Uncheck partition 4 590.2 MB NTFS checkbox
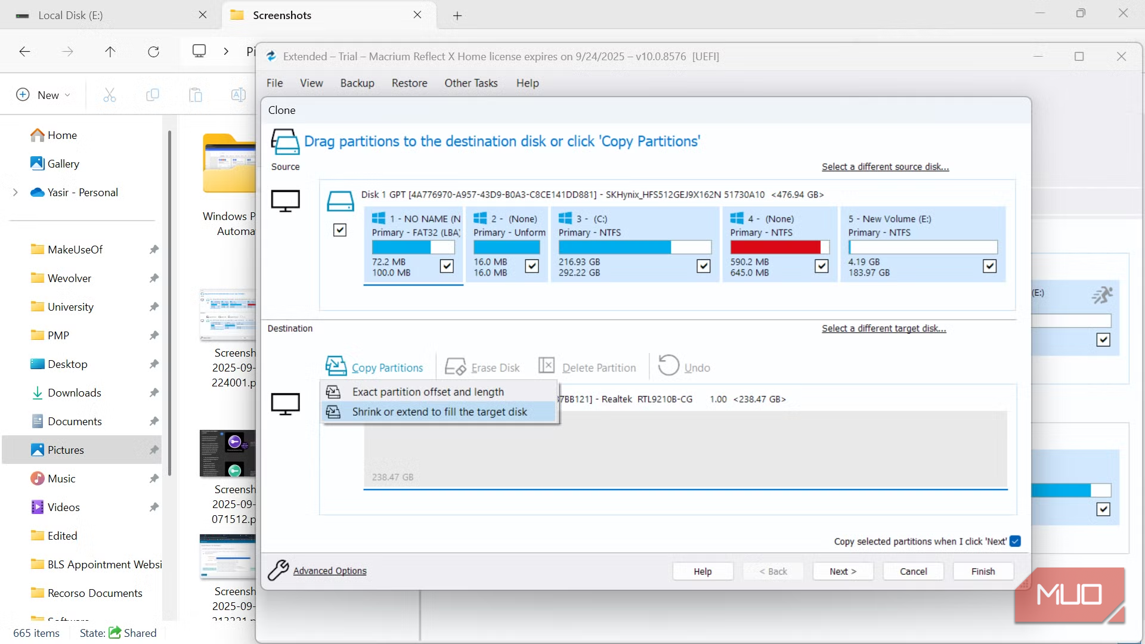This screenshot has width=1145, height=644. (x=822, y=266)
